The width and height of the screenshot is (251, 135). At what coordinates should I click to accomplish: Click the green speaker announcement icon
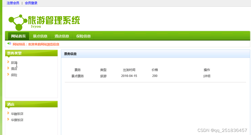(x=9, y=44)
